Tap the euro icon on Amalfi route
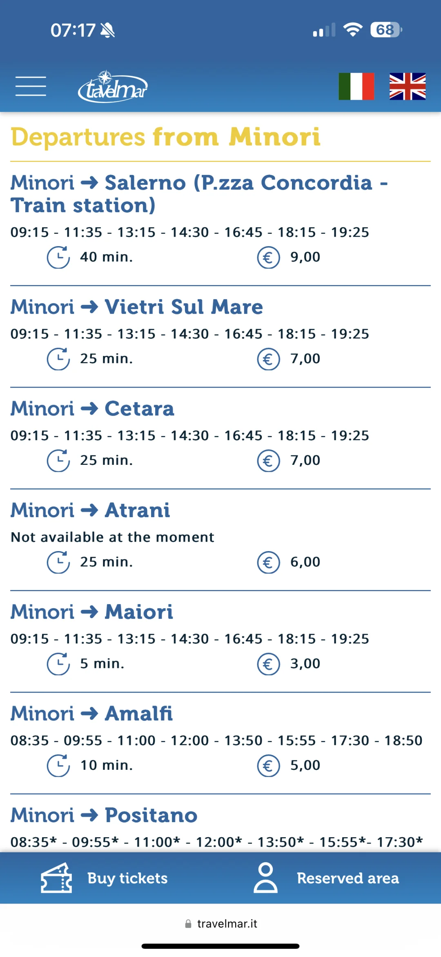Screen dimensions: 441x957 [x=268, y=765]
